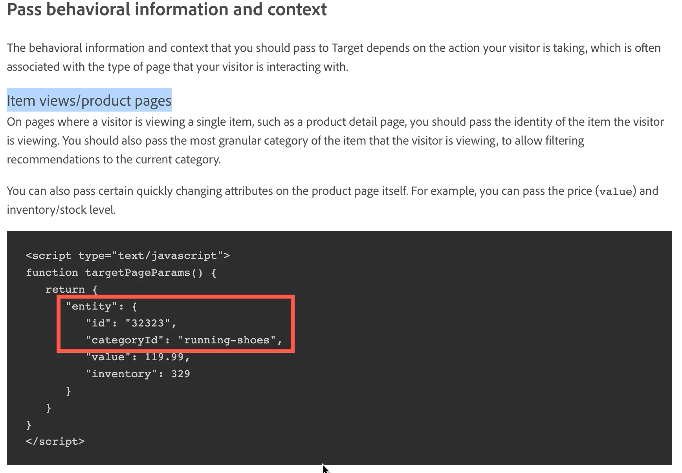Click the closing </script> tag line

[x=55, y=442]
